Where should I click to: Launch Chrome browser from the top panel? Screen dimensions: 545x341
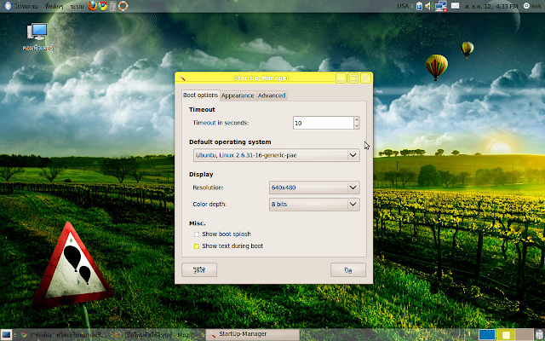pos(103,6)
